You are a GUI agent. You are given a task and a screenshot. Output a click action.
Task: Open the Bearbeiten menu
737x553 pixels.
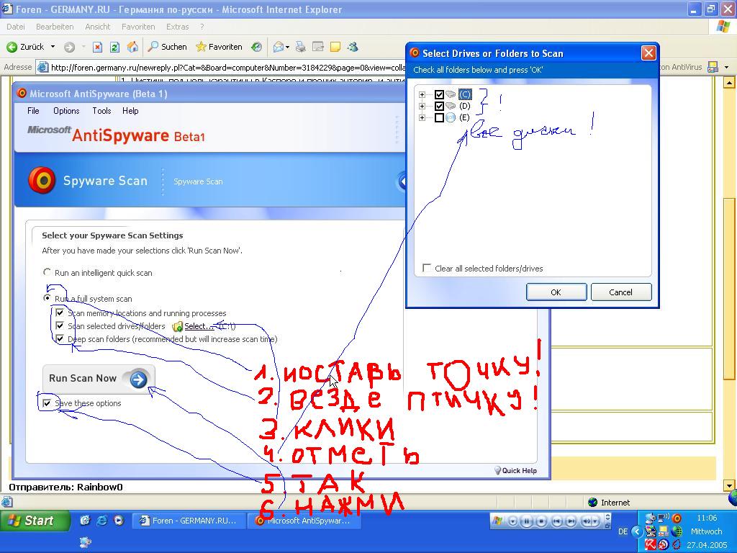click(55, 27)
